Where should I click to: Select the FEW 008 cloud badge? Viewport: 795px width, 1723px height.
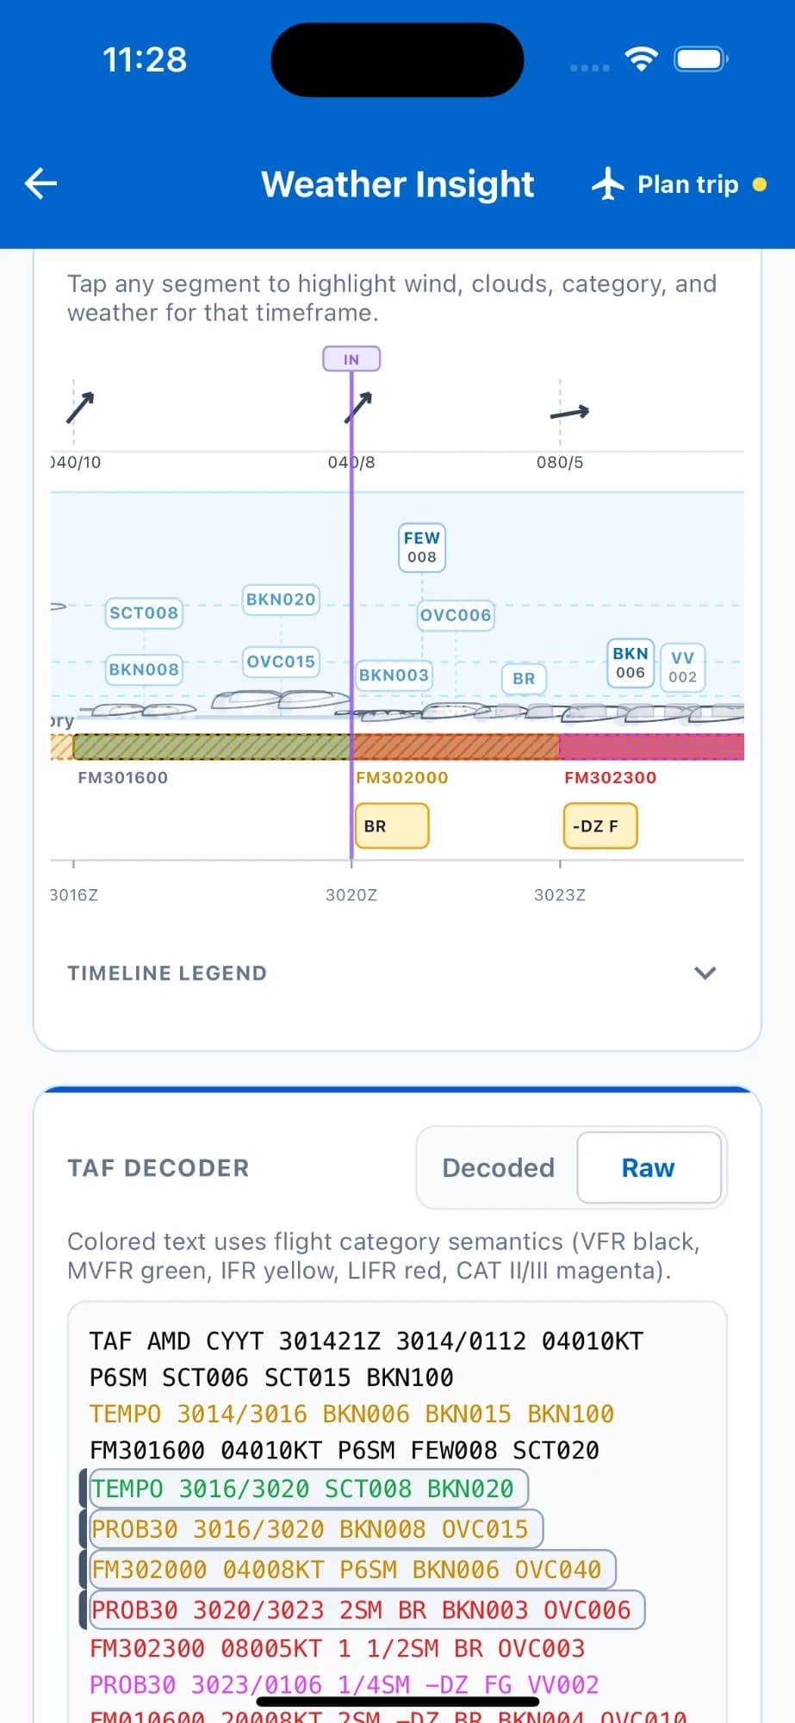coord(422,547)
